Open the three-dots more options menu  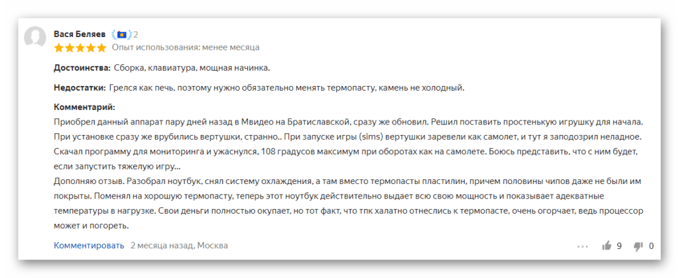[x=582, y=246]
